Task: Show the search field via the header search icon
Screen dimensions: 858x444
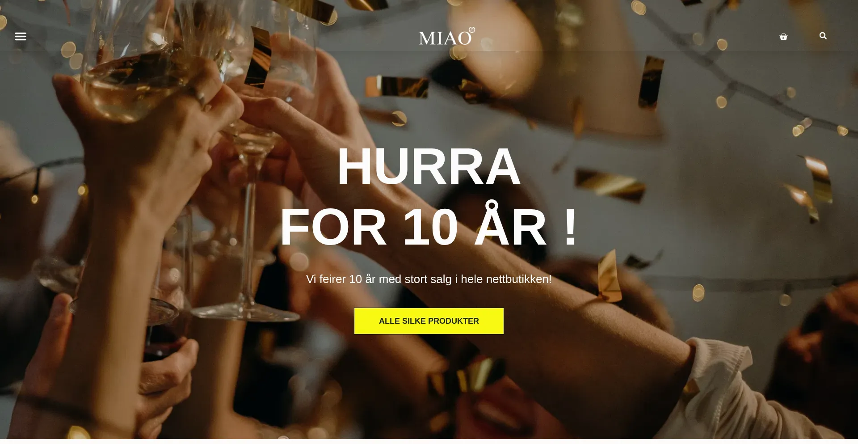Action: click(x=823, y=36)
